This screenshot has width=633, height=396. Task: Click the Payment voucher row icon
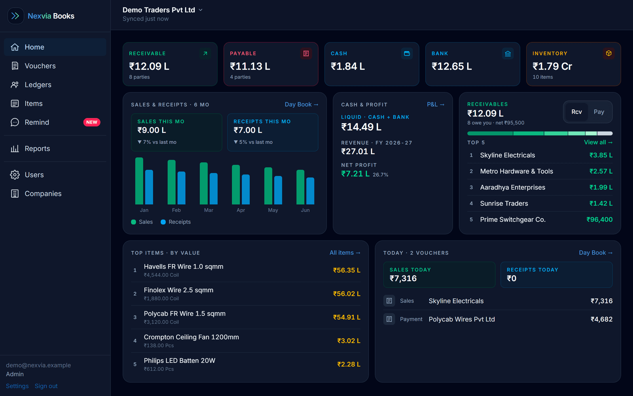point(389,319)
